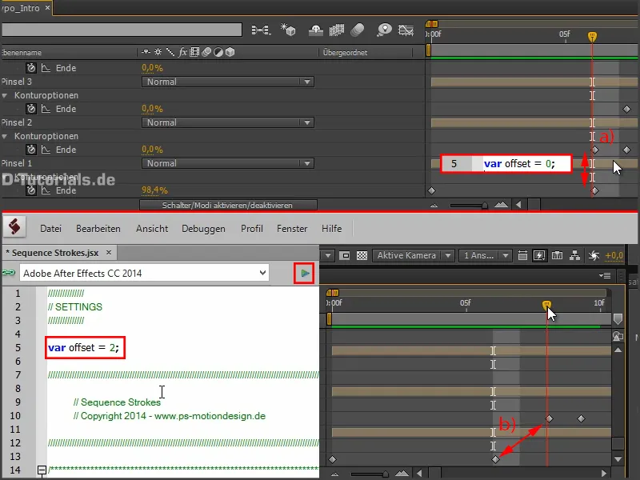This screenshot has width=640, height=480.
Task: Click scroll down arrow in lower timeline
Action: coord(618,459)
